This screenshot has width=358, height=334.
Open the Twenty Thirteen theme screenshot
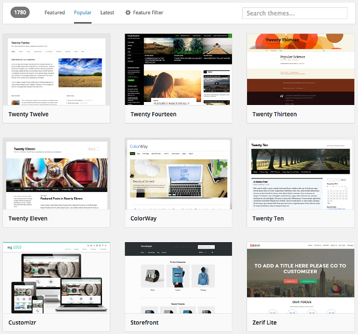click(x=301, y=70)
